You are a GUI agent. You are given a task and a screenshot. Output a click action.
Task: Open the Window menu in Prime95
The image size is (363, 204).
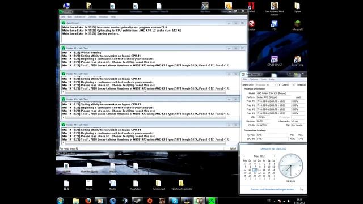click(x=103, y=17)
